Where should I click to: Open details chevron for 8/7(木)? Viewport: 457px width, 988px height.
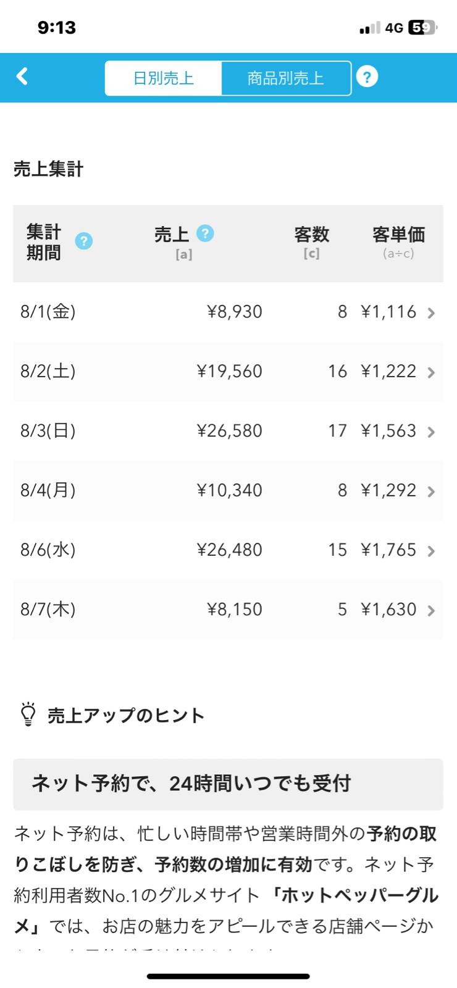tap(431, 610)
